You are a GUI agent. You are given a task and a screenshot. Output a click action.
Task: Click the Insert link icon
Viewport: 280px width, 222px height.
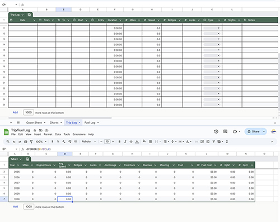point(196,141)
